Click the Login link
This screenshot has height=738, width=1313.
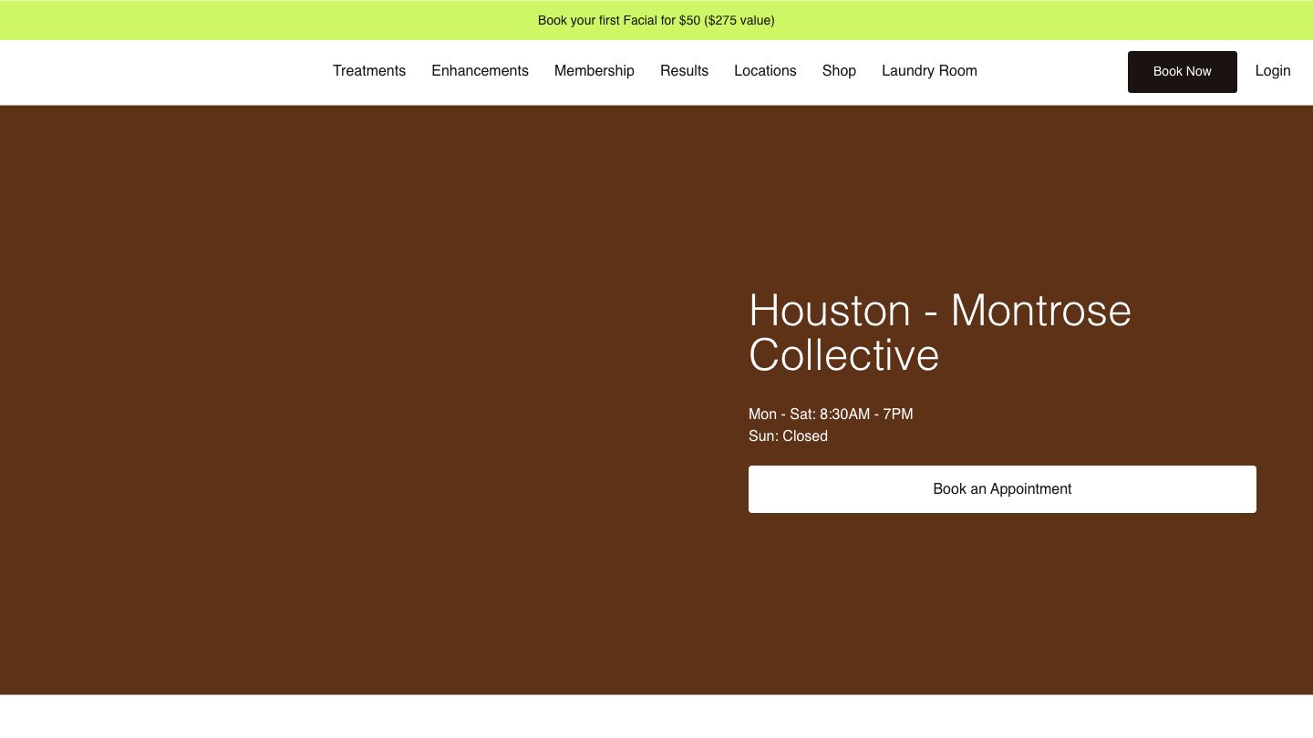click(x=1273, y=71)
